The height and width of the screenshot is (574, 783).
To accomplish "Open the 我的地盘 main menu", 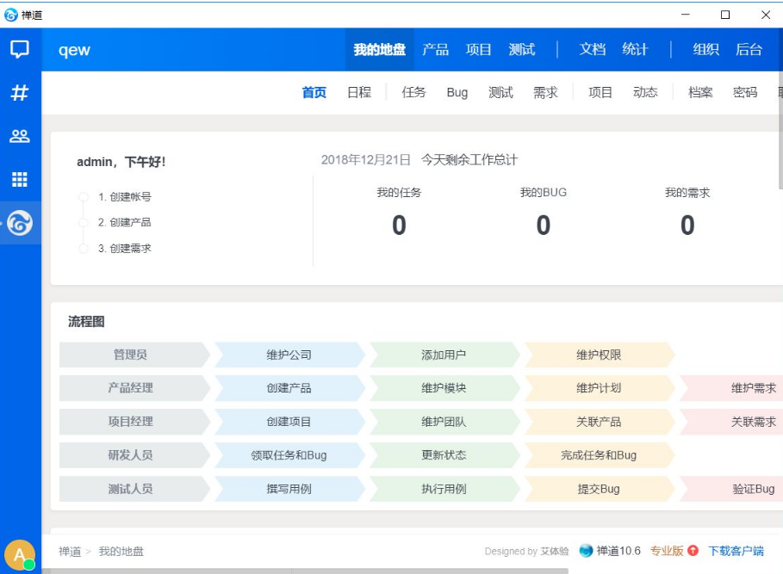I will coord(380,49).
